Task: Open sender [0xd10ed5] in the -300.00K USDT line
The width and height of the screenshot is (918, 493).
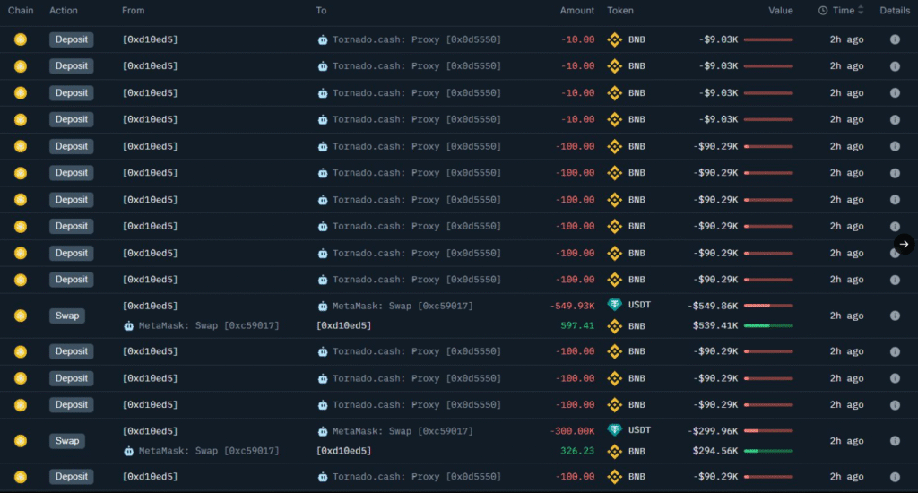Action: click(x=150, y=431)
